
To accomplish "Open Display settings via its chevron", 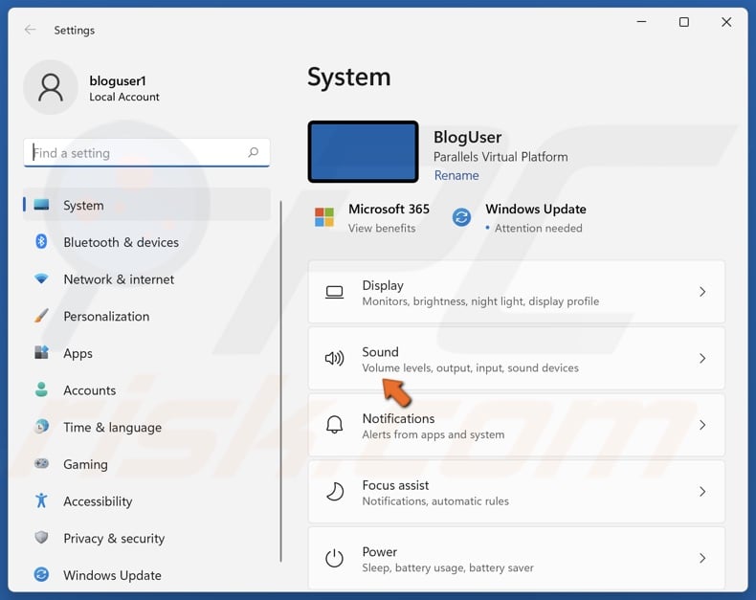I will pos(702,292).
